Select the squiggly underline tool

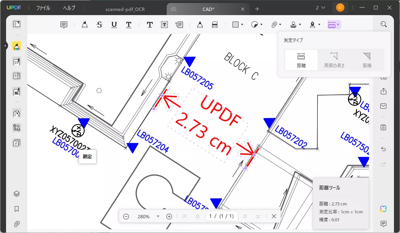(129, 25)
